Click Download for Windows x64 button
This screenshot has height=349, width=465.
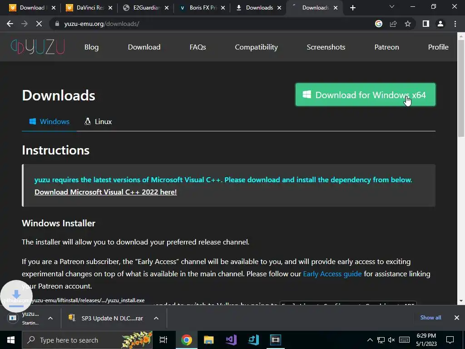click(x=366, y=95)
